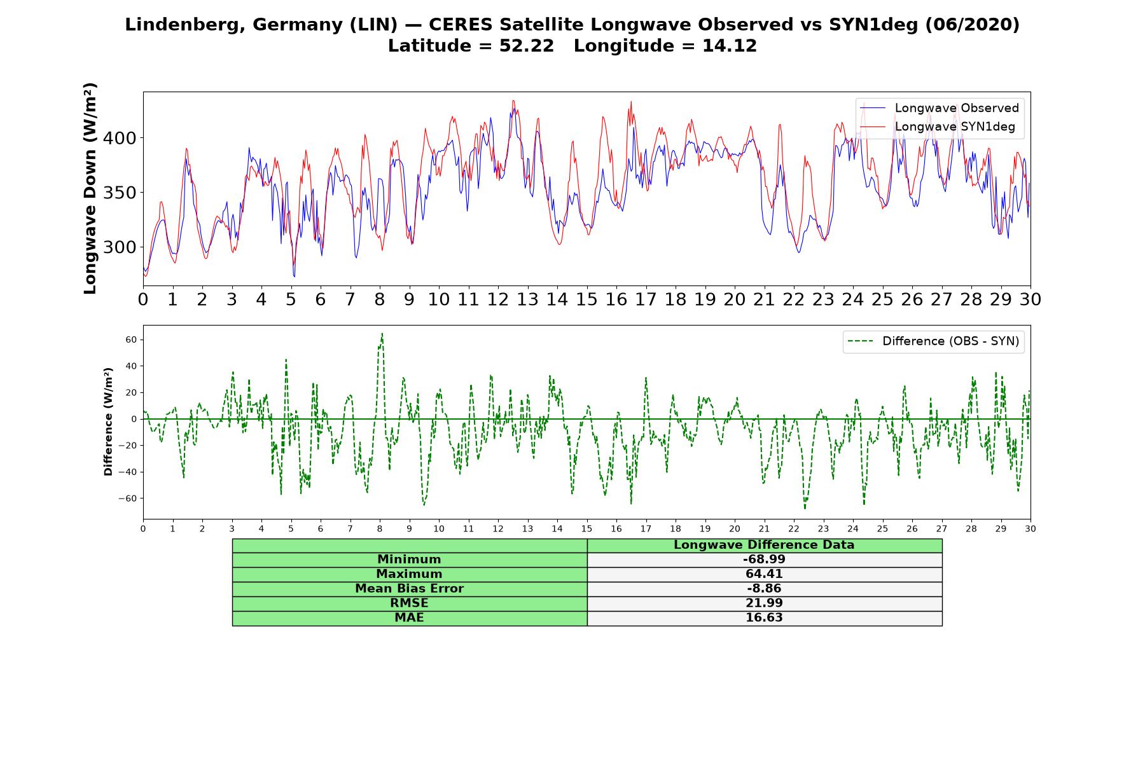
Task: Select the blue line sample in legend
Action: tap(873, 108)
